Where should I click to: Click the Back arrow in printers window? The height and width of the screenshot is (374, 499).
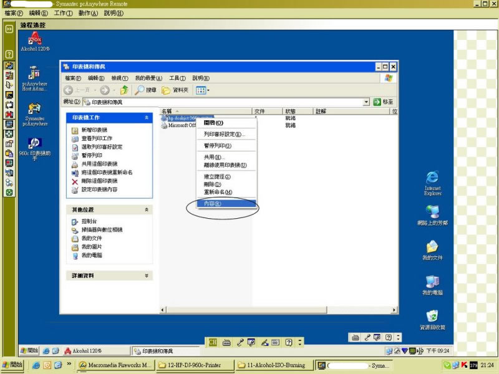[x=69, y=90]
